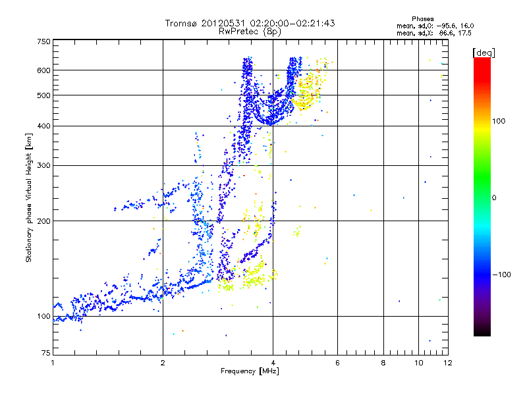Click the colorbar label '-100'
The width and height of the screenshot is (527, 395).
coord(501,275)
